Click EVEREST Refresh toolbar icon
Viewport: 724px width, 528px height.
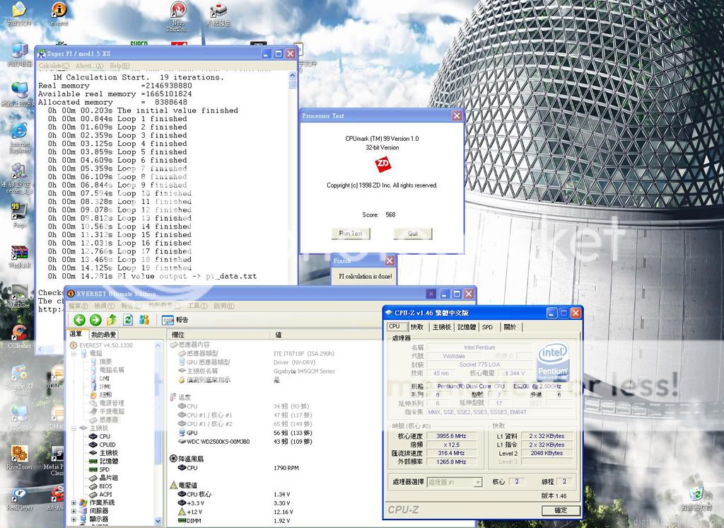pyautogui.click(x=128, y=319)
